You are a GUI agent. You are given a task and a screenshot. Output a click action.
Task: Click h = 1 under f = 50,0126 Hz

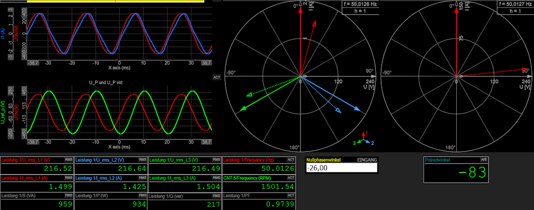coord(361,11)
